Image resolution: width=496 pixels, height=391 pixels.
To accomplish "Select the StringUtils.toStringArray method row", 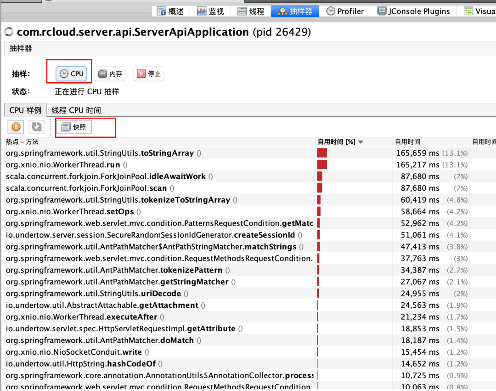I will 100,153.
